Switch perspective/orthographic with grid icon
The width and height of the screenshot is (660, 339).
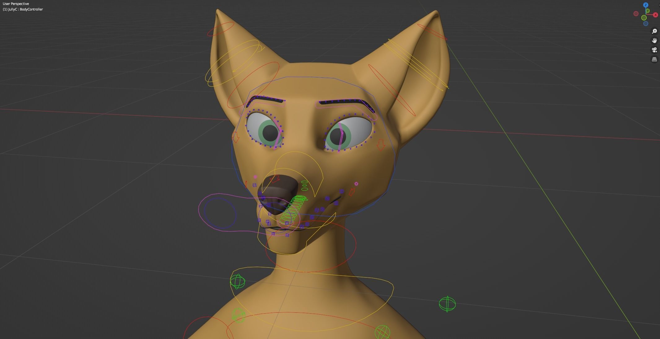pyautogui.click(x=654, y=59)
